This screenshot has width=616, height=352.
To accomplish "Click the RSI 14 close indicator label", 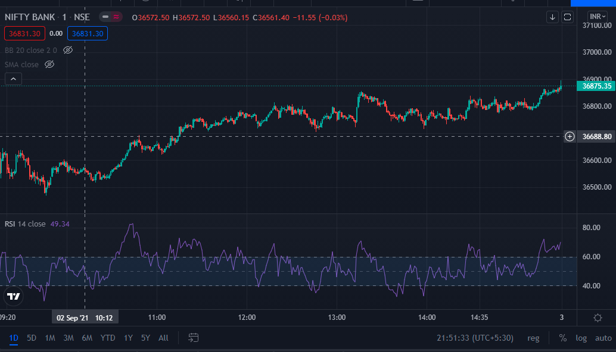I will pyautogui.click(x=25, y=224).
